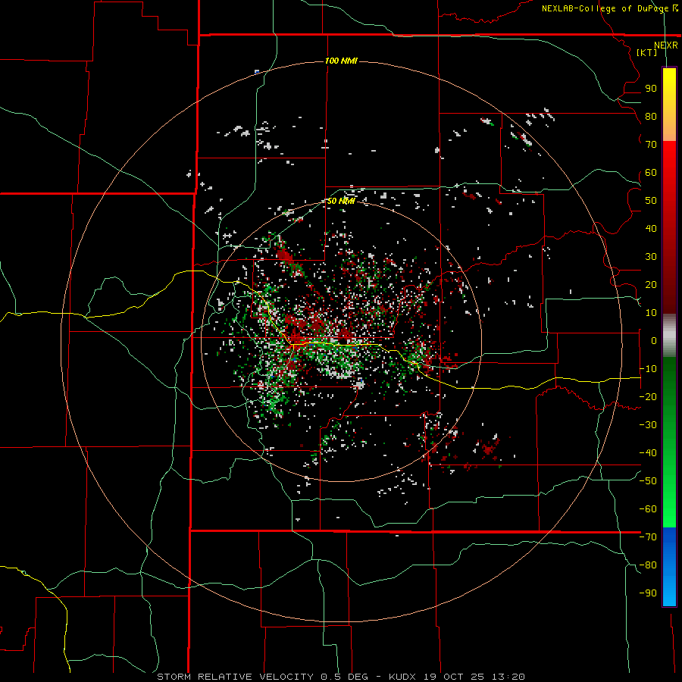Screen dimensions: 682x682
Task: Click the NEXLAB-College of DuPage credit text
Action: 610,8
